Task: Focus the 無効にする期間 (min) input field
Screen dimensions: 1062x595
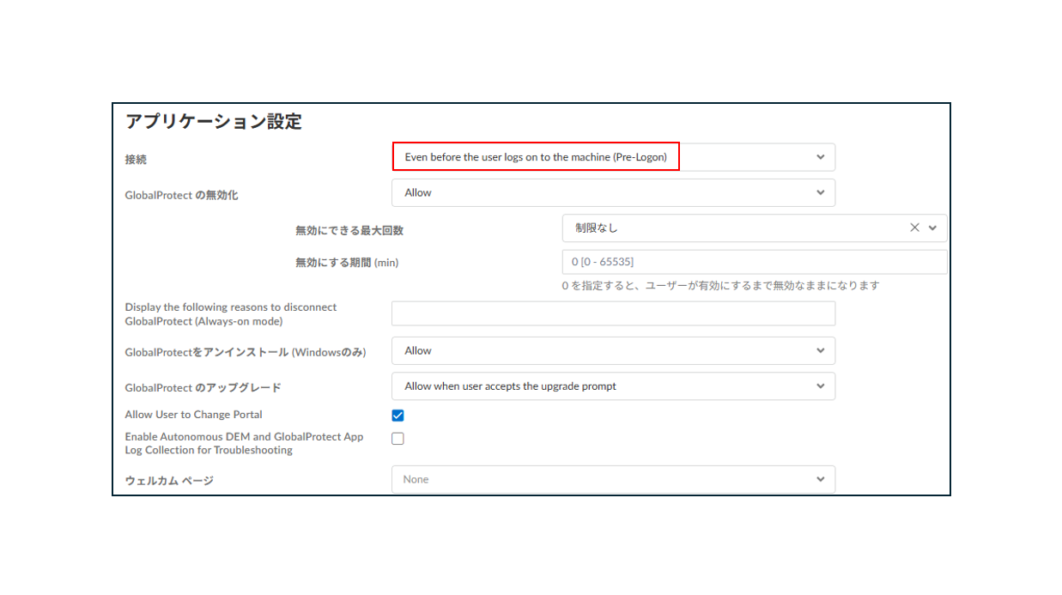Action: point(754,262)
